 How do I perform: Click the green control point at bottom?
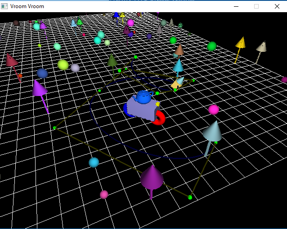[190, 197]
